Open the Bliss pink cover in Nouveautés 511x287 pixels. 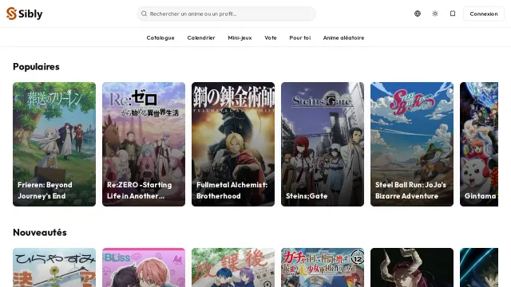tap(144, 268)
